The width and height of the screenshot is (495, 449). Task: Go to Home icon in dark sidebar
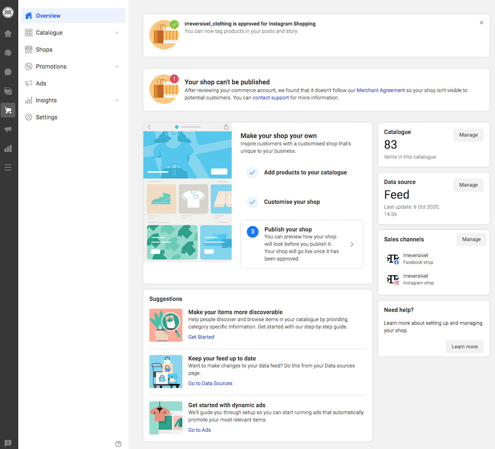[8, 34]
